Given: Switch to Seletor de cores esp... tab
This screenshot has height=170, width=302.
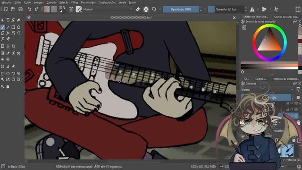Looking at the screenshot, I should tap(286, 17).
